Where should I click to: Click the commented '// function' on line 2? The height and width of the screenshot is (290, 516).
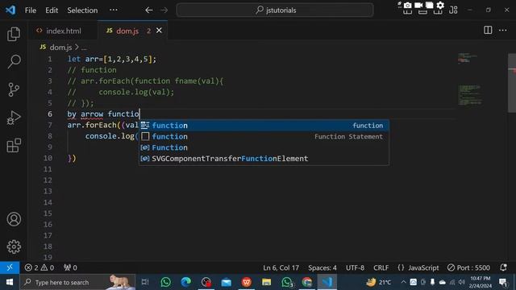pos(92,70)
